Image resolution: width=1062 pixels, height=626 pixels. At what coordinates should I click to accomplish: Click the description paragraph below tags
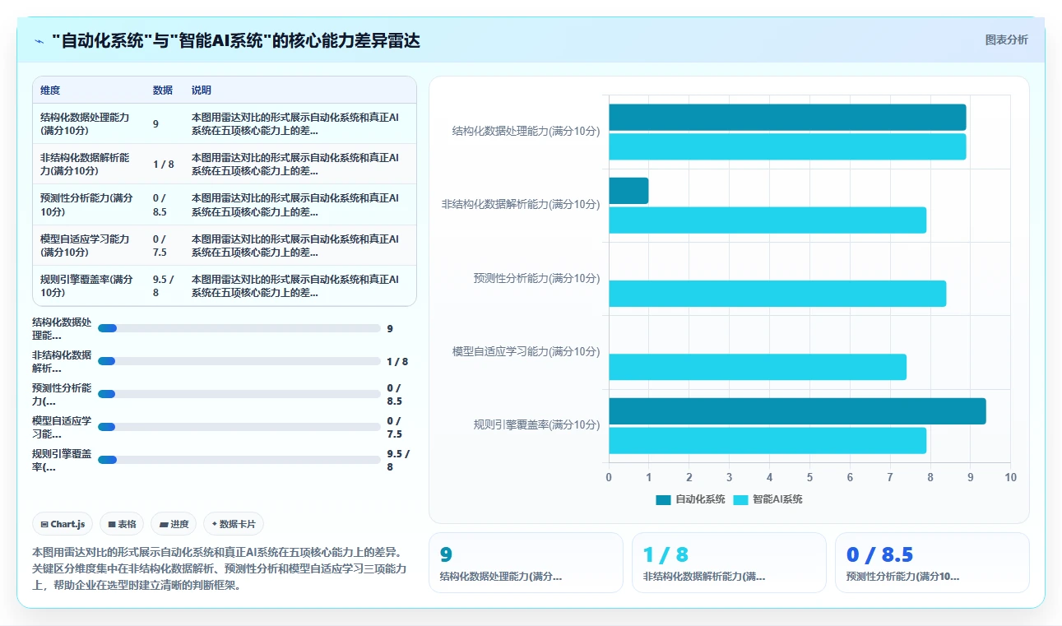coord(219,568)
